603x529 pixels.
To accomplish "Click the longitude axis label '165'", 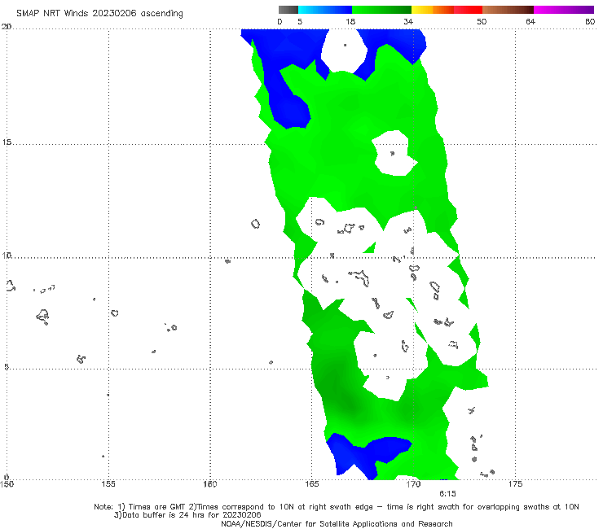I will point(311,483).
